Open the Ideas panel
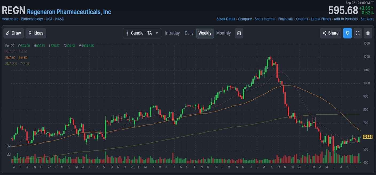The height and width of the screenshot is (175, 376). tap(36, 33)
